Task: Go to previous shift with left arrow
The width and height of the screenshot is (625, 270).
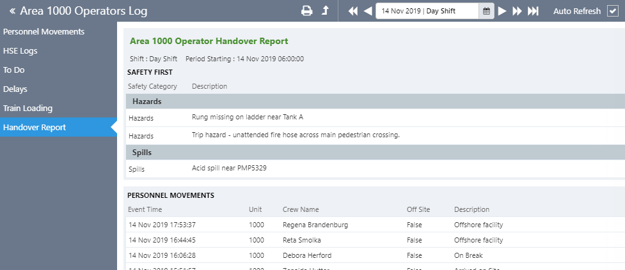Action: pos(367,11)
